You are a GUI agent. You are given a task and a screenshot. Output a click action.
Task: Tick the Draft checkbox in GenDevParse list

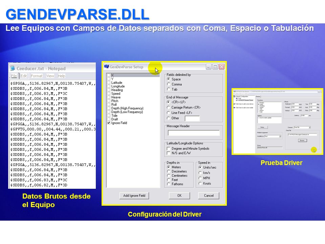click(x=109, y=119)
